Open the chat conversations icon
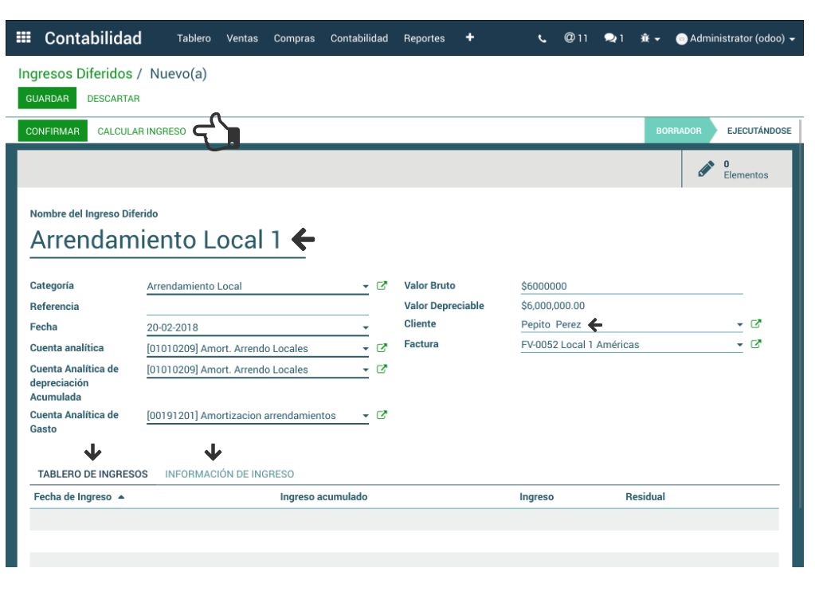Image resolution: width=815 pixels, height=611 pixels. click(613, 38)
